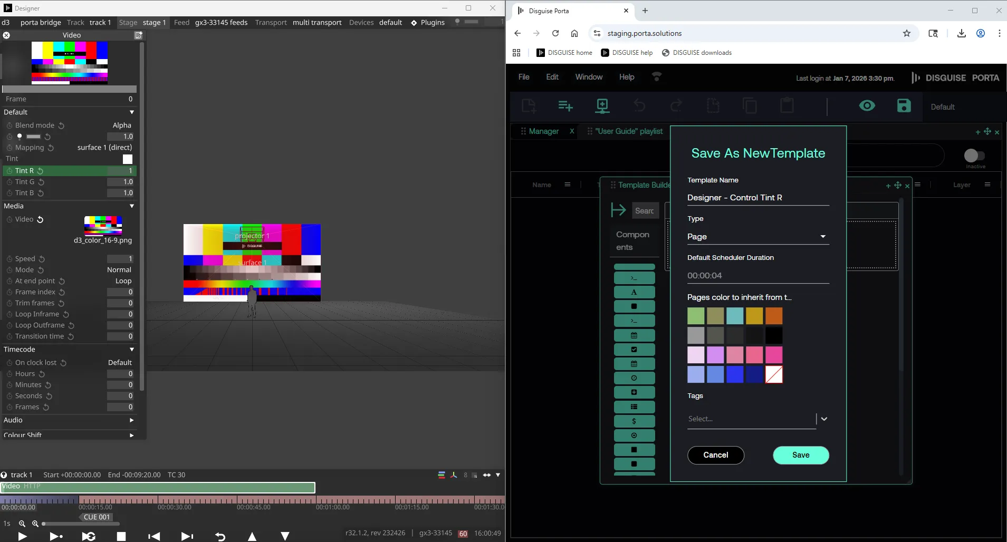
Task: Bookmark page with star icon
Action: pos(906,33)
